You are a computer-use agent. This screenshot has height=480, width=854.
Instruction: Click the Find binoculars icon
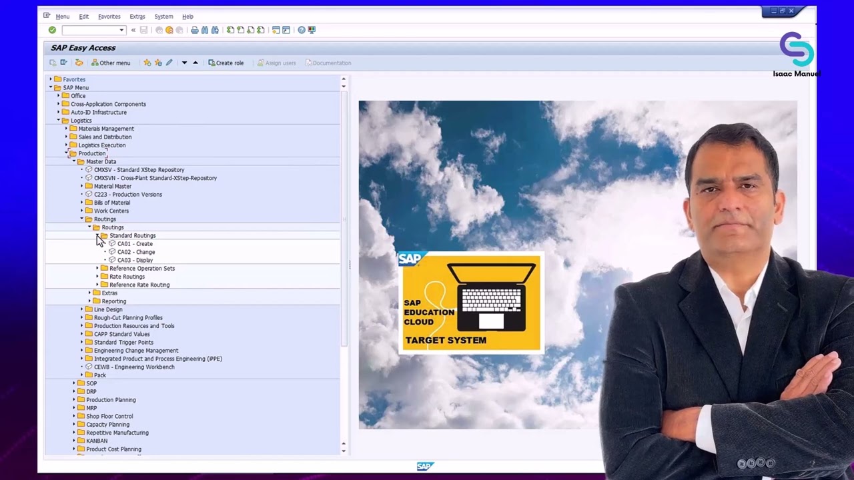point(205,30)
